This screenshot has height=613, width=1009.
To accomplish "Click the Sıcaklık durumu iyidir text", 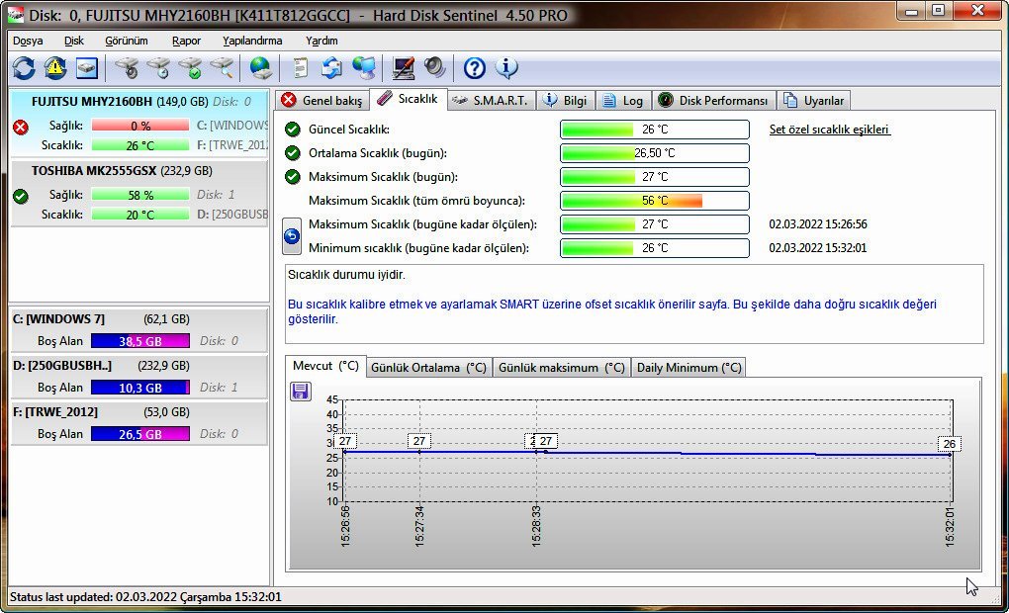I will tap(346, 275).
